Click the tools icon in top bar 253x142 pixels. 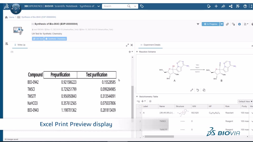[238, 6]
